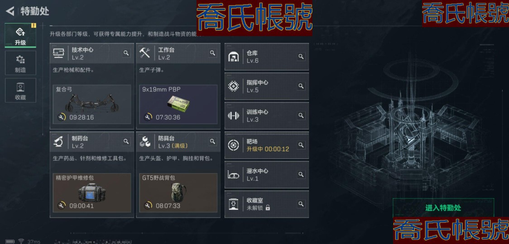Image resolution: width=509 pixels, height=244 pixels.
Task: Open magnifier on 制药台 card
Action: [x=126, y=141]
